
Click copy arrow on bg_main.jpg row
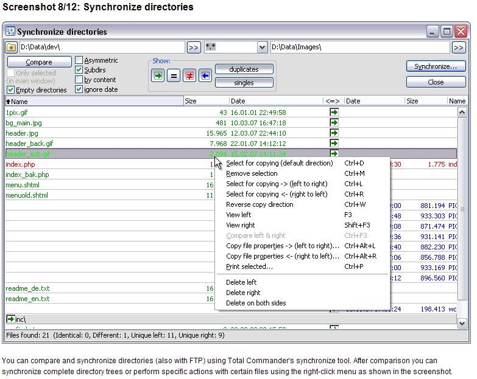[x=334, y=123]
